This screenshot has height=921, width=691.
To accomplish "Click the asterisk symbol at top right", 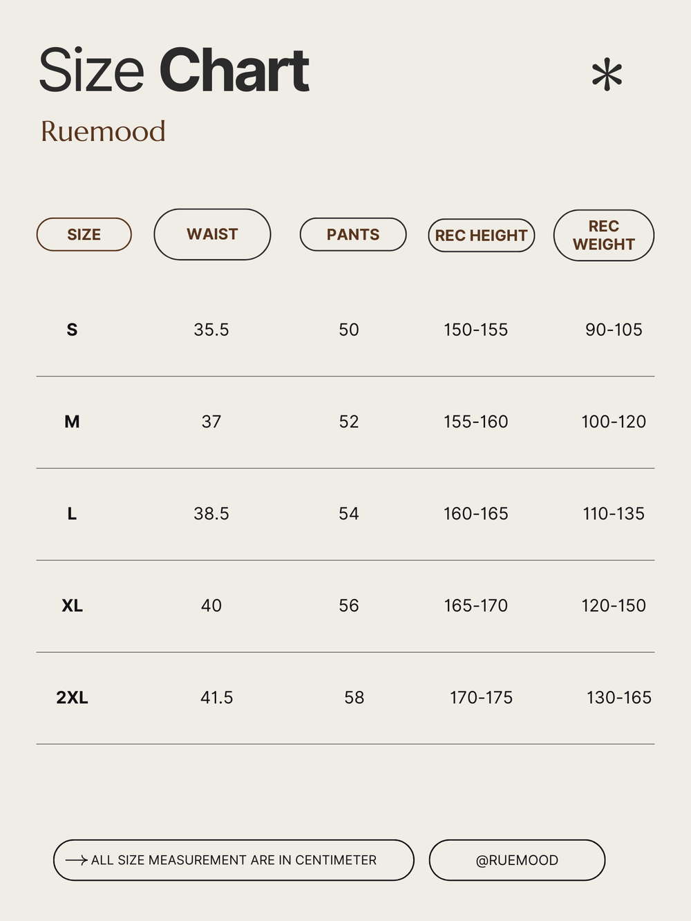I will coord(607,75).
